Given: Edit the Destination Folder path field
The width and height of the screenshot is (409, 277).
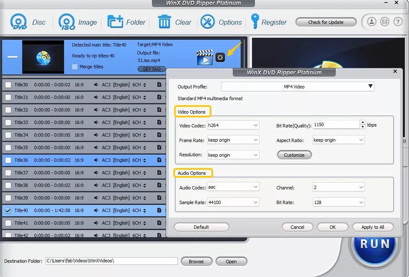Looking at the screenshot, I should point(111,261).
